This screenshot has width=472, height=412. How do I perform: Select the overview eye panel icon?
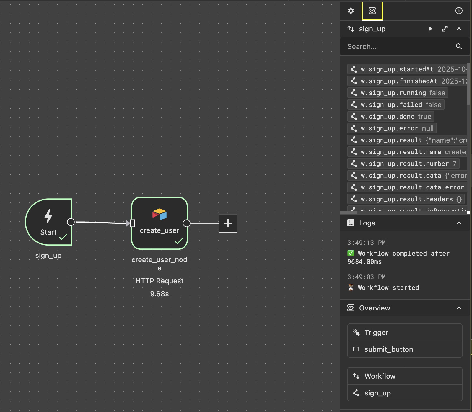372,11
